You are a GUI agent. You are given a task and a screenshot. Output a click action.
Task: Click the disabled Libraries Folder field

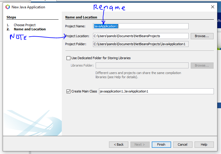[x=142, y=65]
